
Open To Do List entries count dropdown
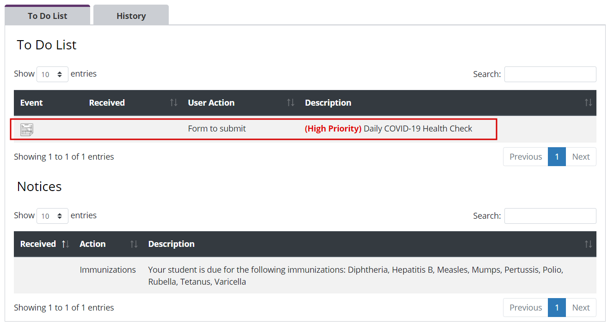tap(52, 74)
